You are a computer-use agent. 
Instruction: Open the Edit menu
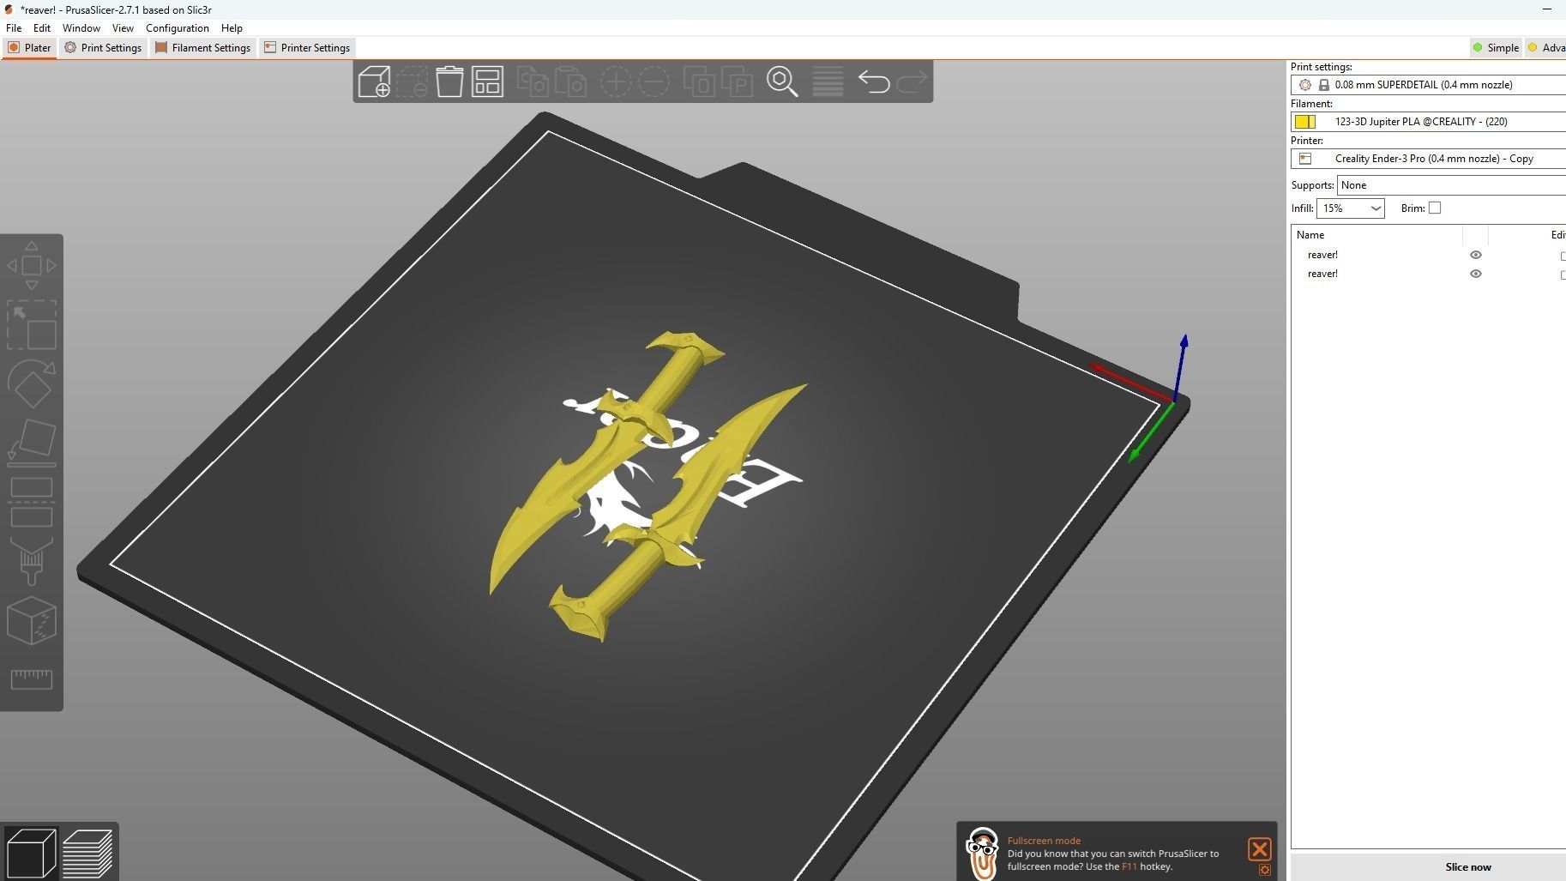[x=41, y=28]
